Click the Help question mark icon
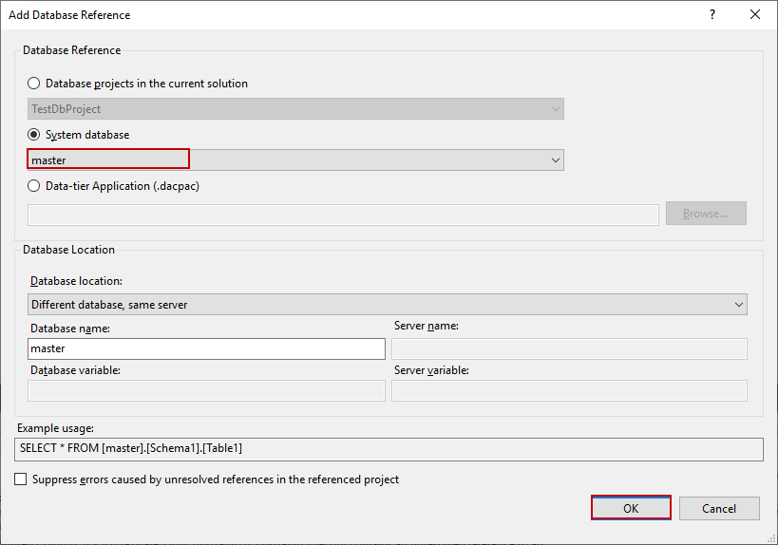Image resolution: width=778 pixels, height=545 pixels. point(712,15)
